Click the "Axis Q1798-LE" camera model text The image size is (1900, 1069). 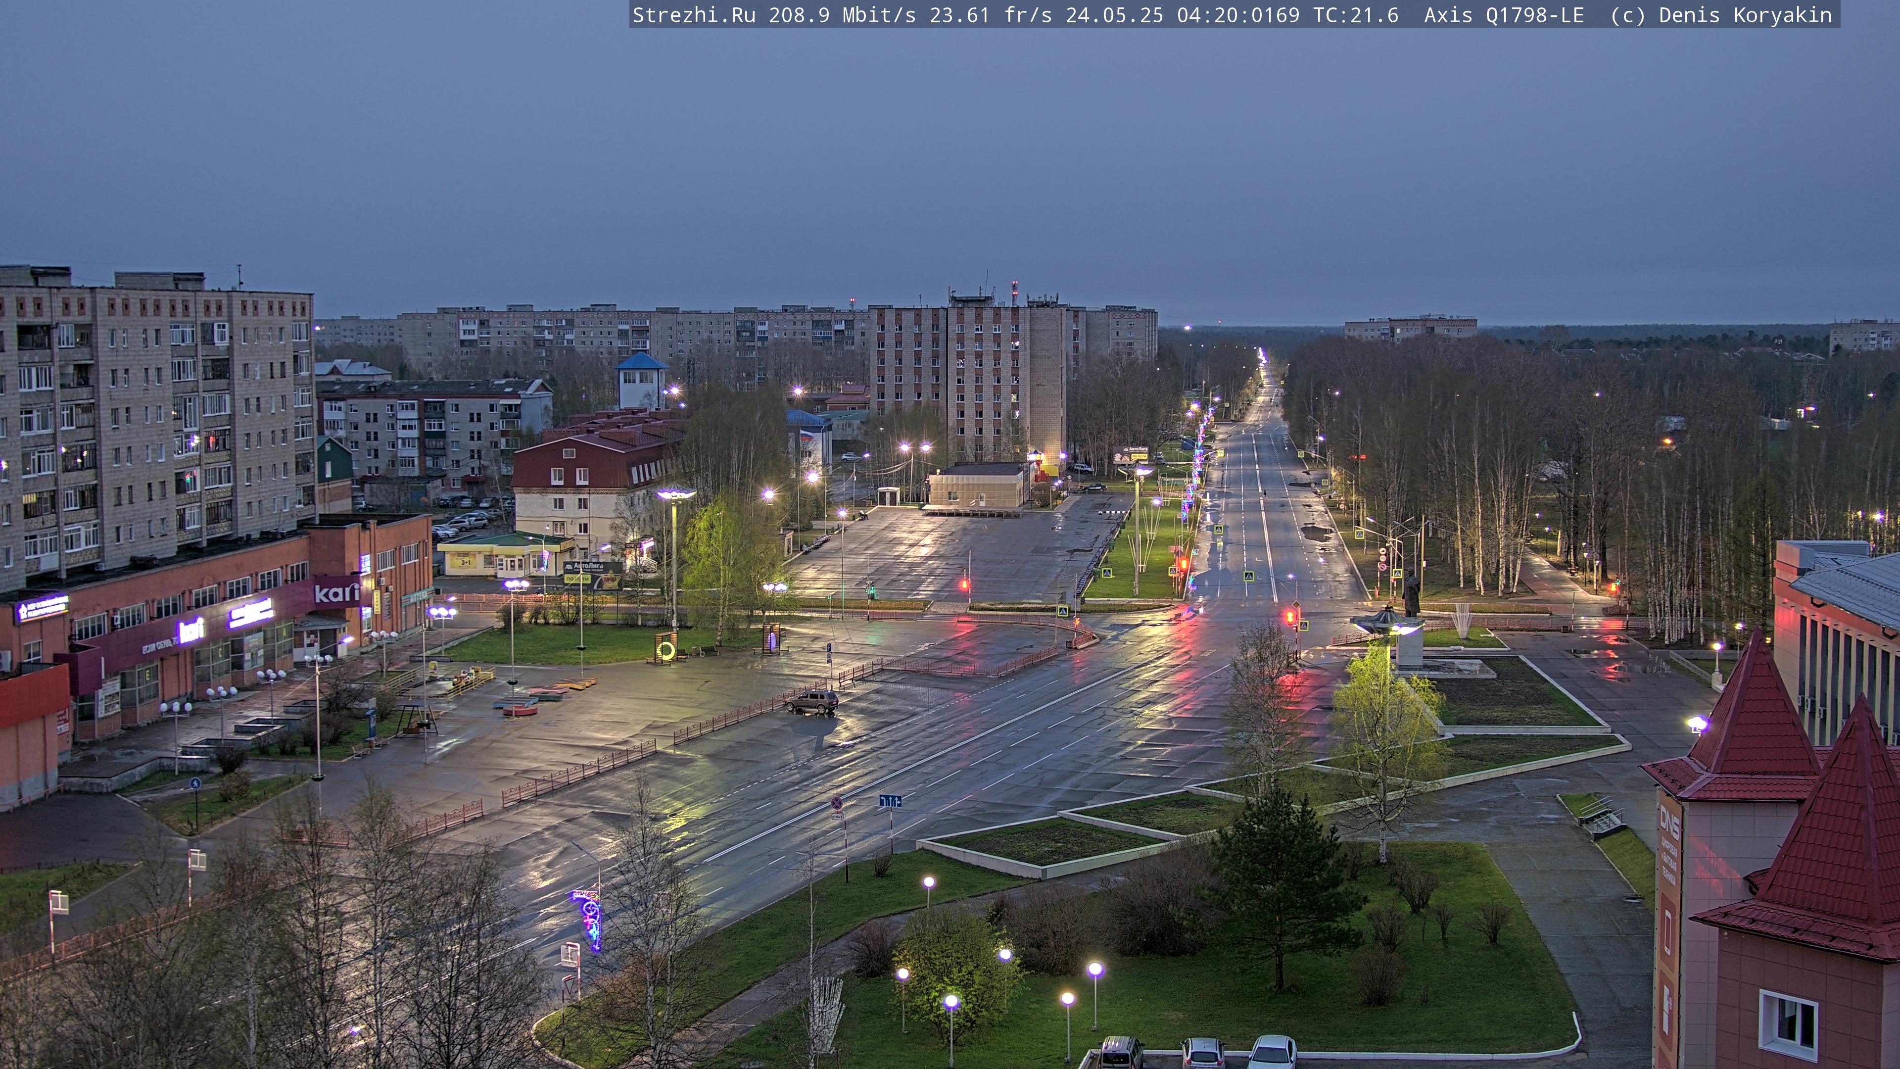[1504, 15]
